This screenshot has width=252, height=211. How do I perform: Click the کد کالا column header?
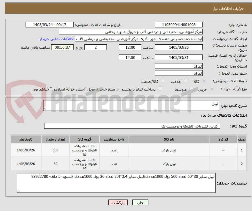223,139
